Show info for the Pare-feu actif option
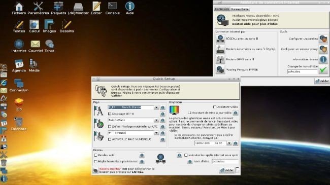Image resolution: width=330 pixels, height=185 pixels. point(142,156)
